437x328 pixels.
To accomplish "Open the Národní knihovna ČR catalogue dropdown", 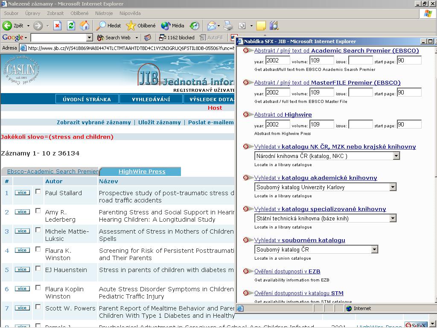I will (x=396, y=156).
